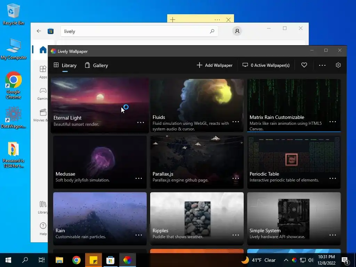Viewport: 356px width, 267px height.
Task: Switch to Sticky Notes in taskbar
Action: click(93, 260)
